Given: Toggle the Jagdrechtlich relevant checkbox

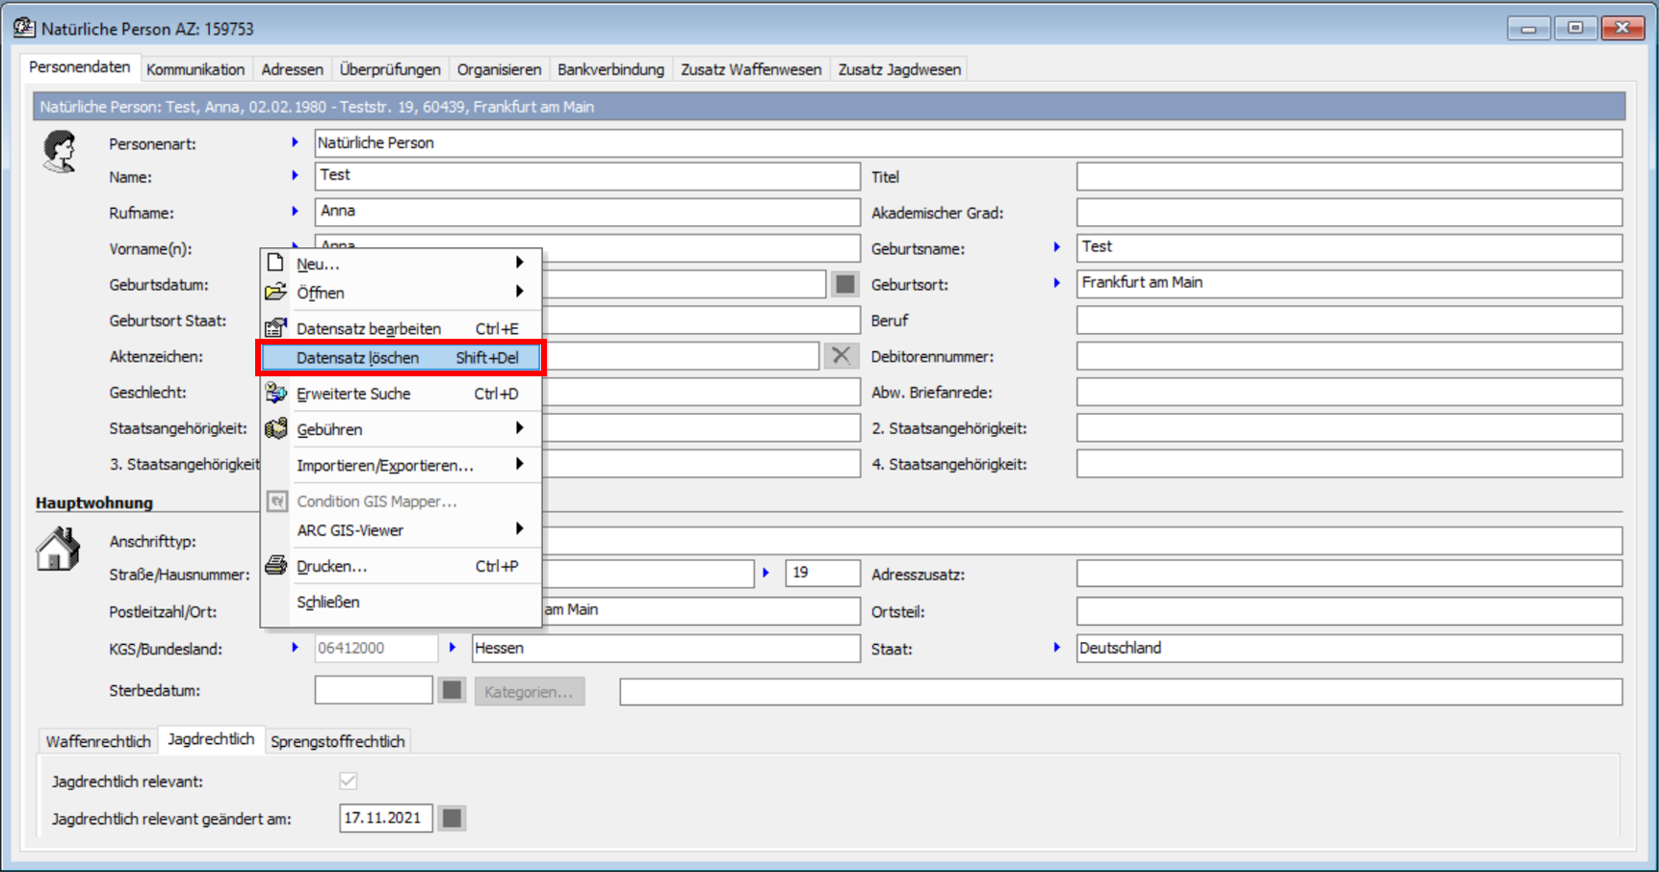Looking at the screenshot, I should coord(349,781).
